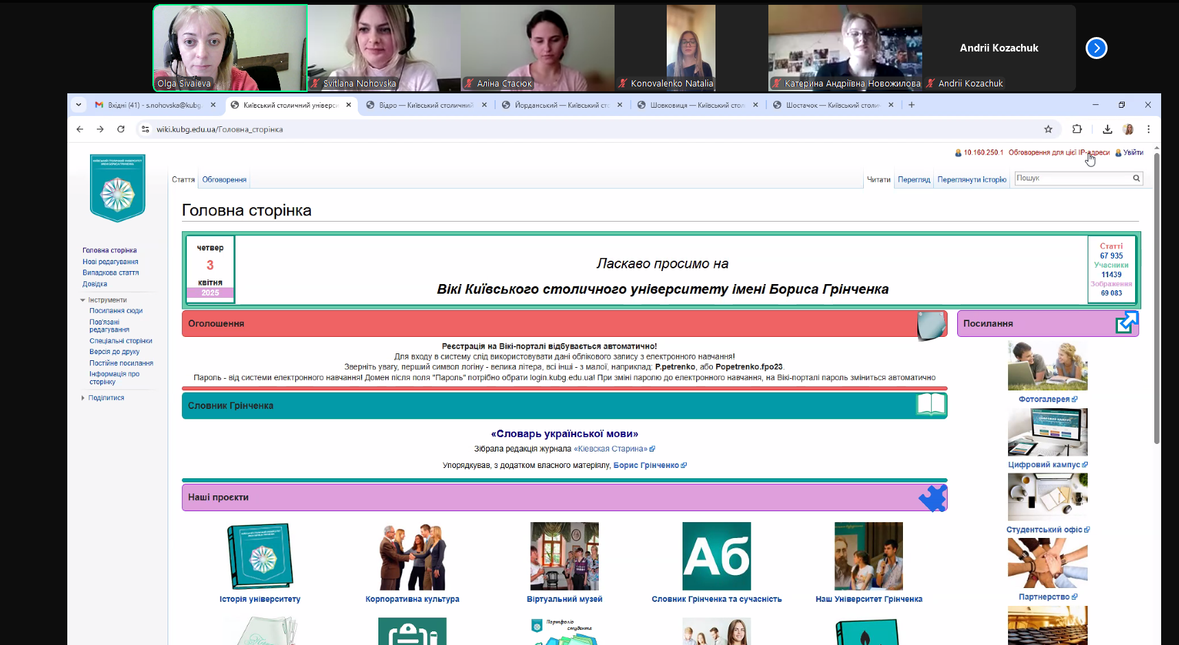Click the puzzle piece icon in Наші проєкти

pyautogui.click(x=932, y=498)
